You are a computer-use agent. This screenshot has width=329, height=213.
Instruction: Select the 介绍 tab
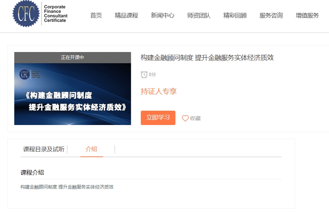[91, 149]
